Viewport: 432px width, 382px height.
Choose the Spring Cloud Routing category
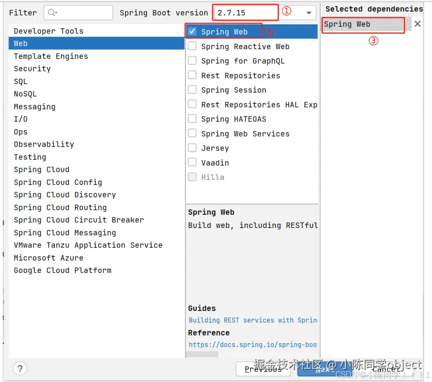click(97, 207)
